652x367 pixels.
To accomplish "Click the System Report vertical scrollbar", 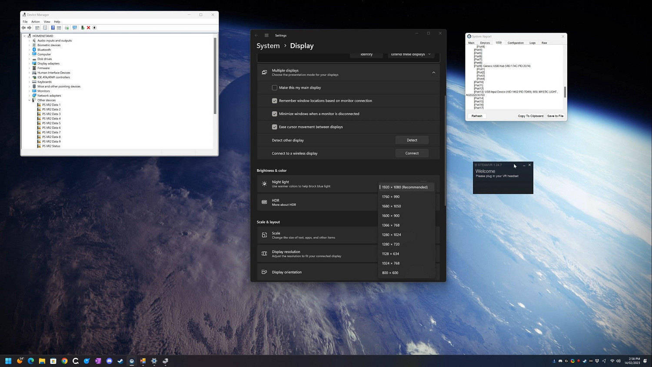I will (565, 92).
